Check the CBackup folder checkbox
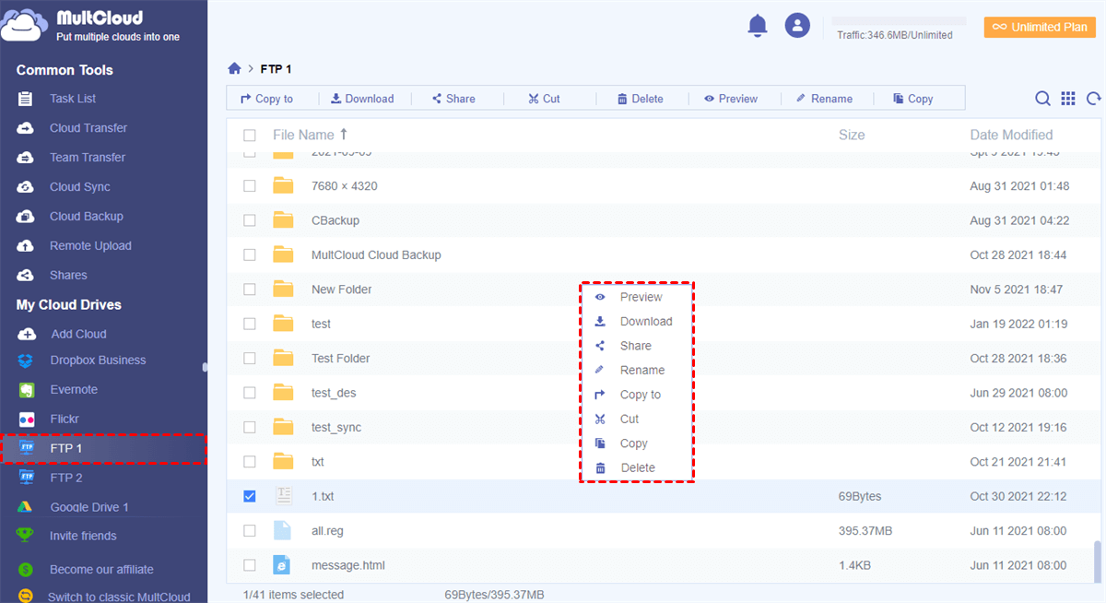This screenshot has height=603, width=1106. coord(250,220)
